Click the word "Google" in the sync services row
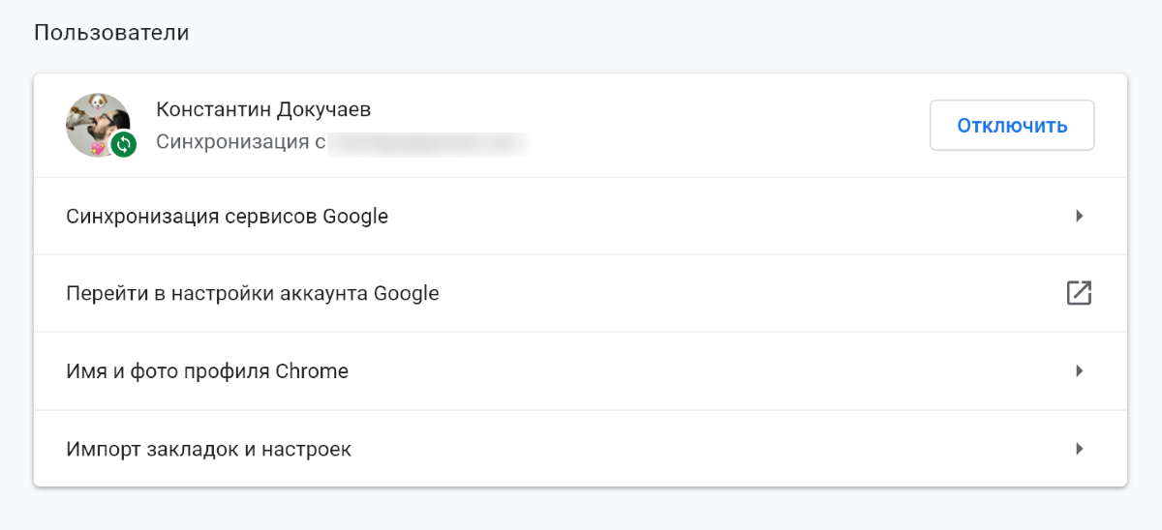1162x530 pixels. (355, 217)
